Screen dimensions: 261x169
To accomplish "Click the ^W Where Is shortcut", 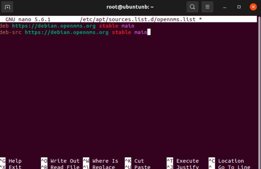I will click(100, 161).
